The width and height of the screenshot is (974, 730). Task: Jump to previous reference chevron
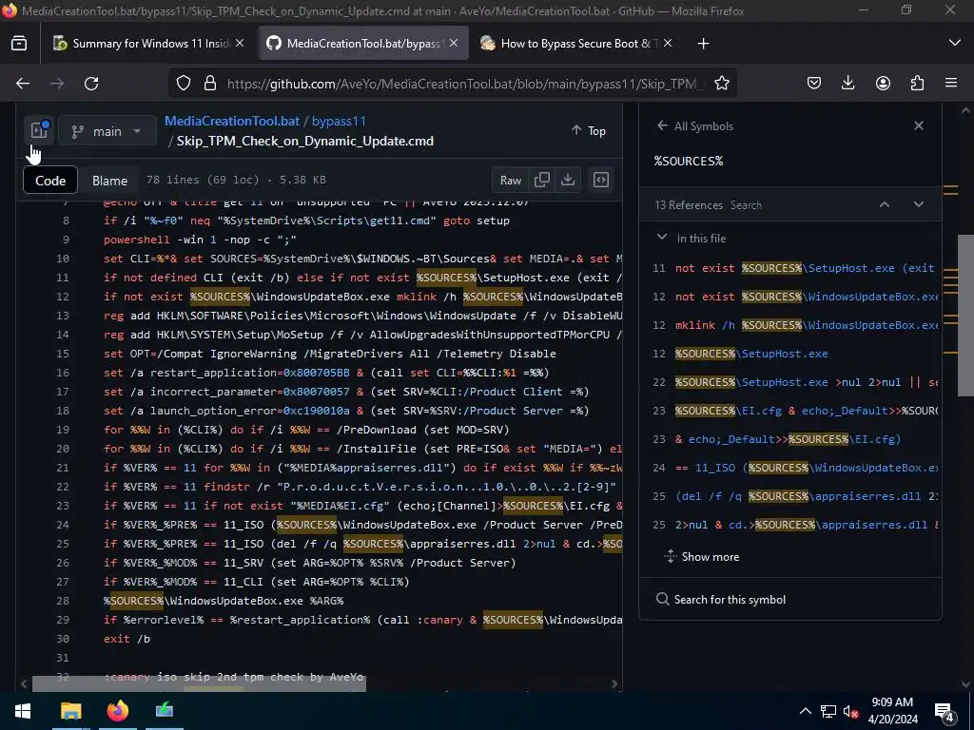[885, 205]
